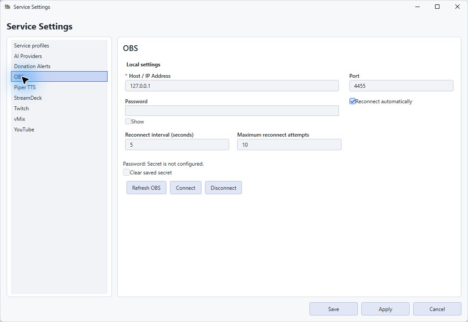
Task: Enable the Show password checkbox
Action: point(128,121)
